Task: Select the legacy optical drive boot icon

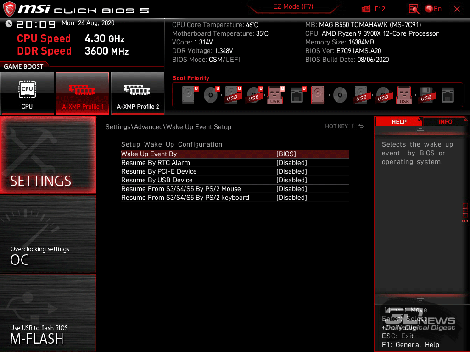Action: 340,95
